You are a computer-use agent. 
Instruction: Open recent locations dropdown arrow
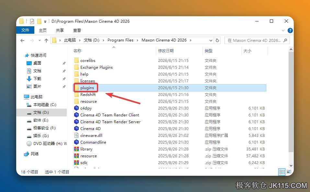click(x=40, y=41)
